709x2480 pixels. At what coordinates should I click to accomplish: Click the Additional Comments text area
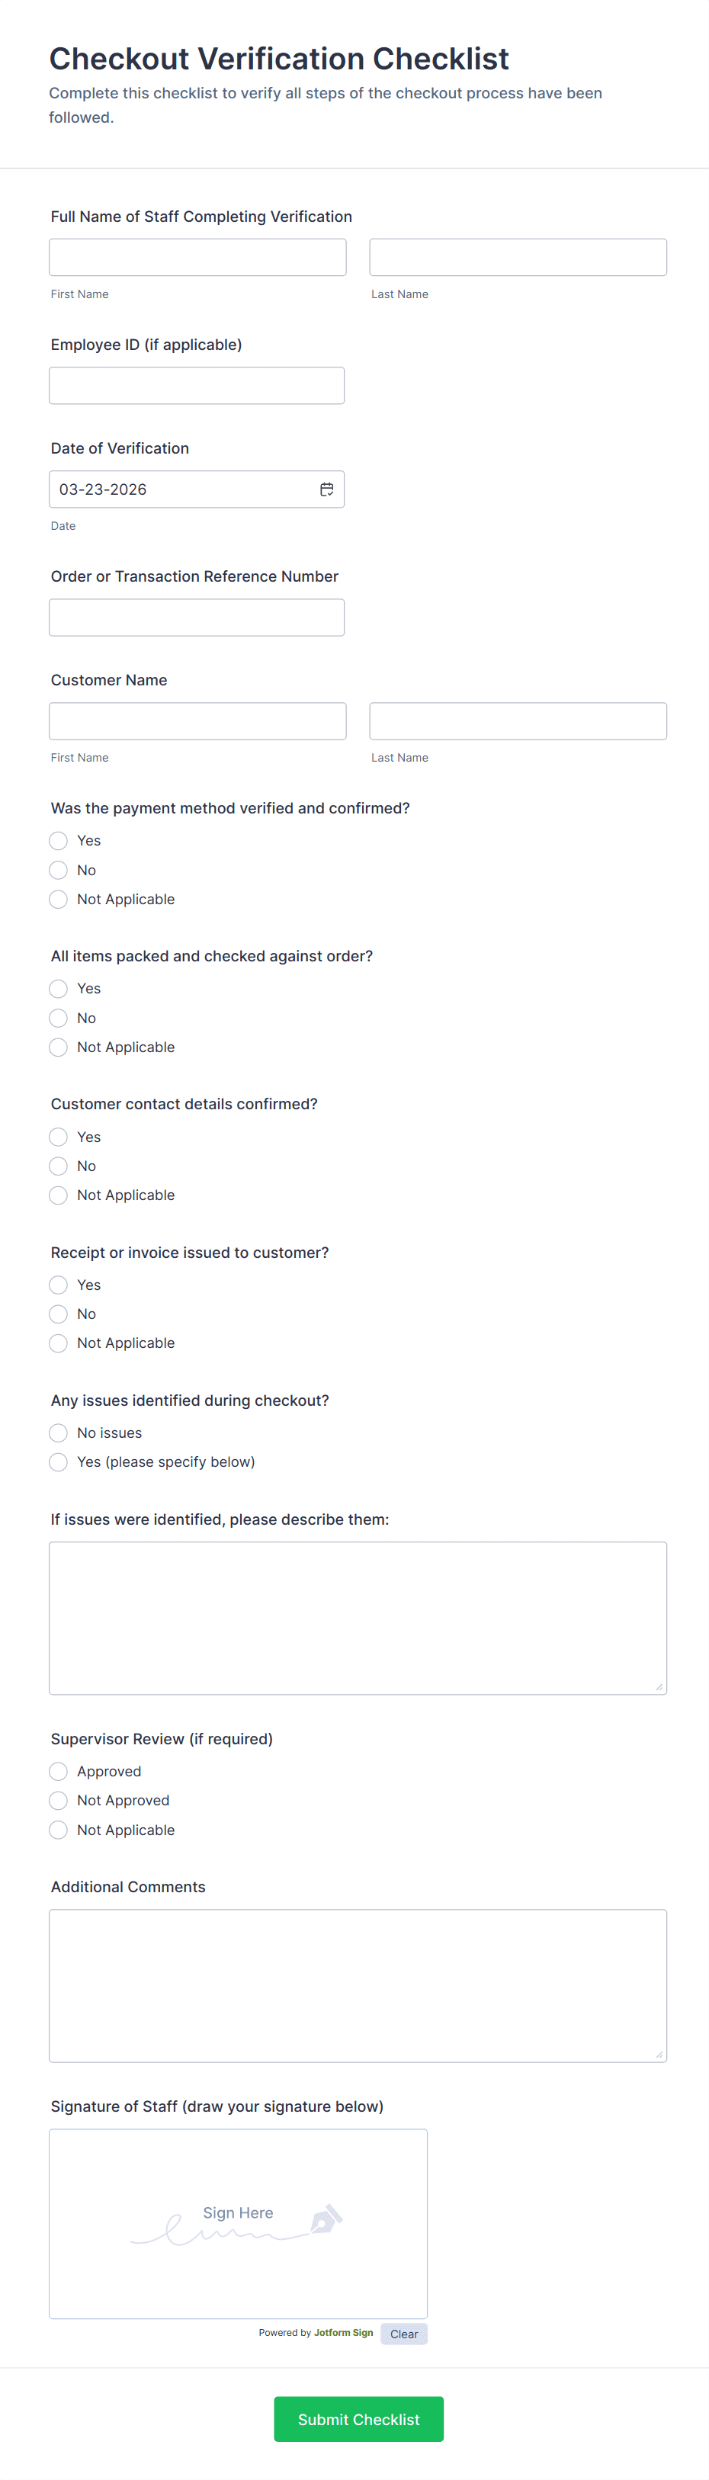[x=358, y=1986]
